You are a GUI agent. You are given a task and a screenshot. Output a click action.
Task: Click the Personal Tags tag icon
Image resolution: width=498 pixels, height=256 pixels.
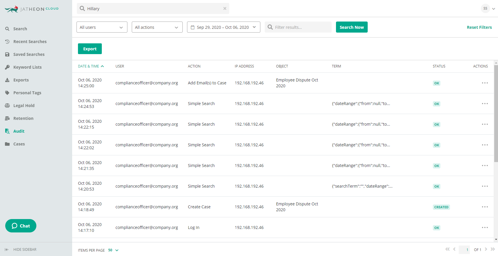(7, 93)
